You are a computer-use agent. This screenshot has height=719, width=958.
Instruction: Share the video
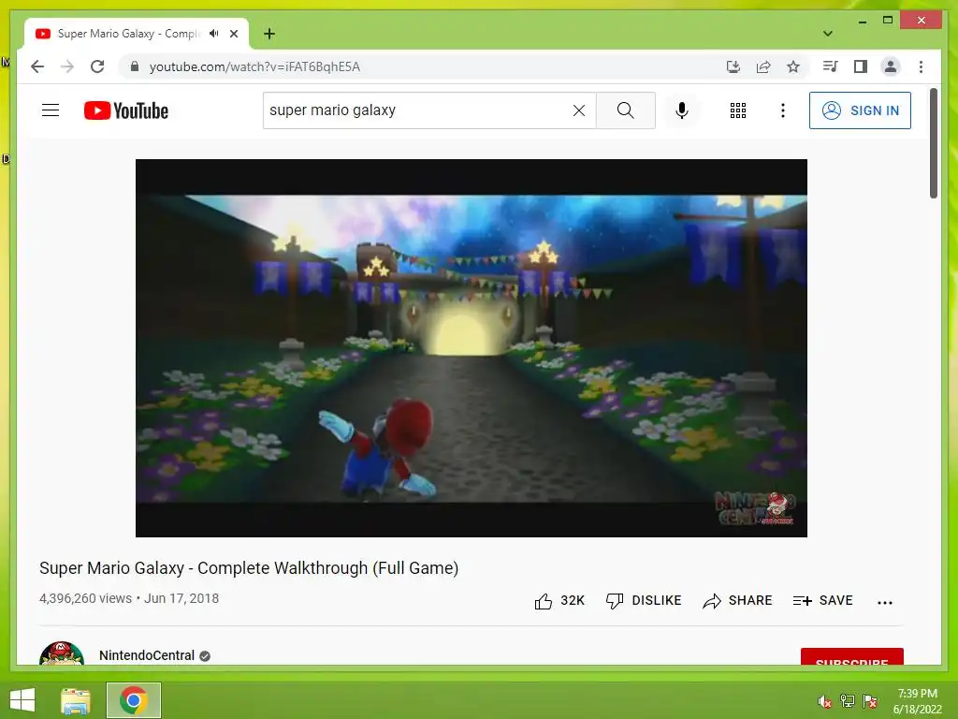(x=737, y=601)
